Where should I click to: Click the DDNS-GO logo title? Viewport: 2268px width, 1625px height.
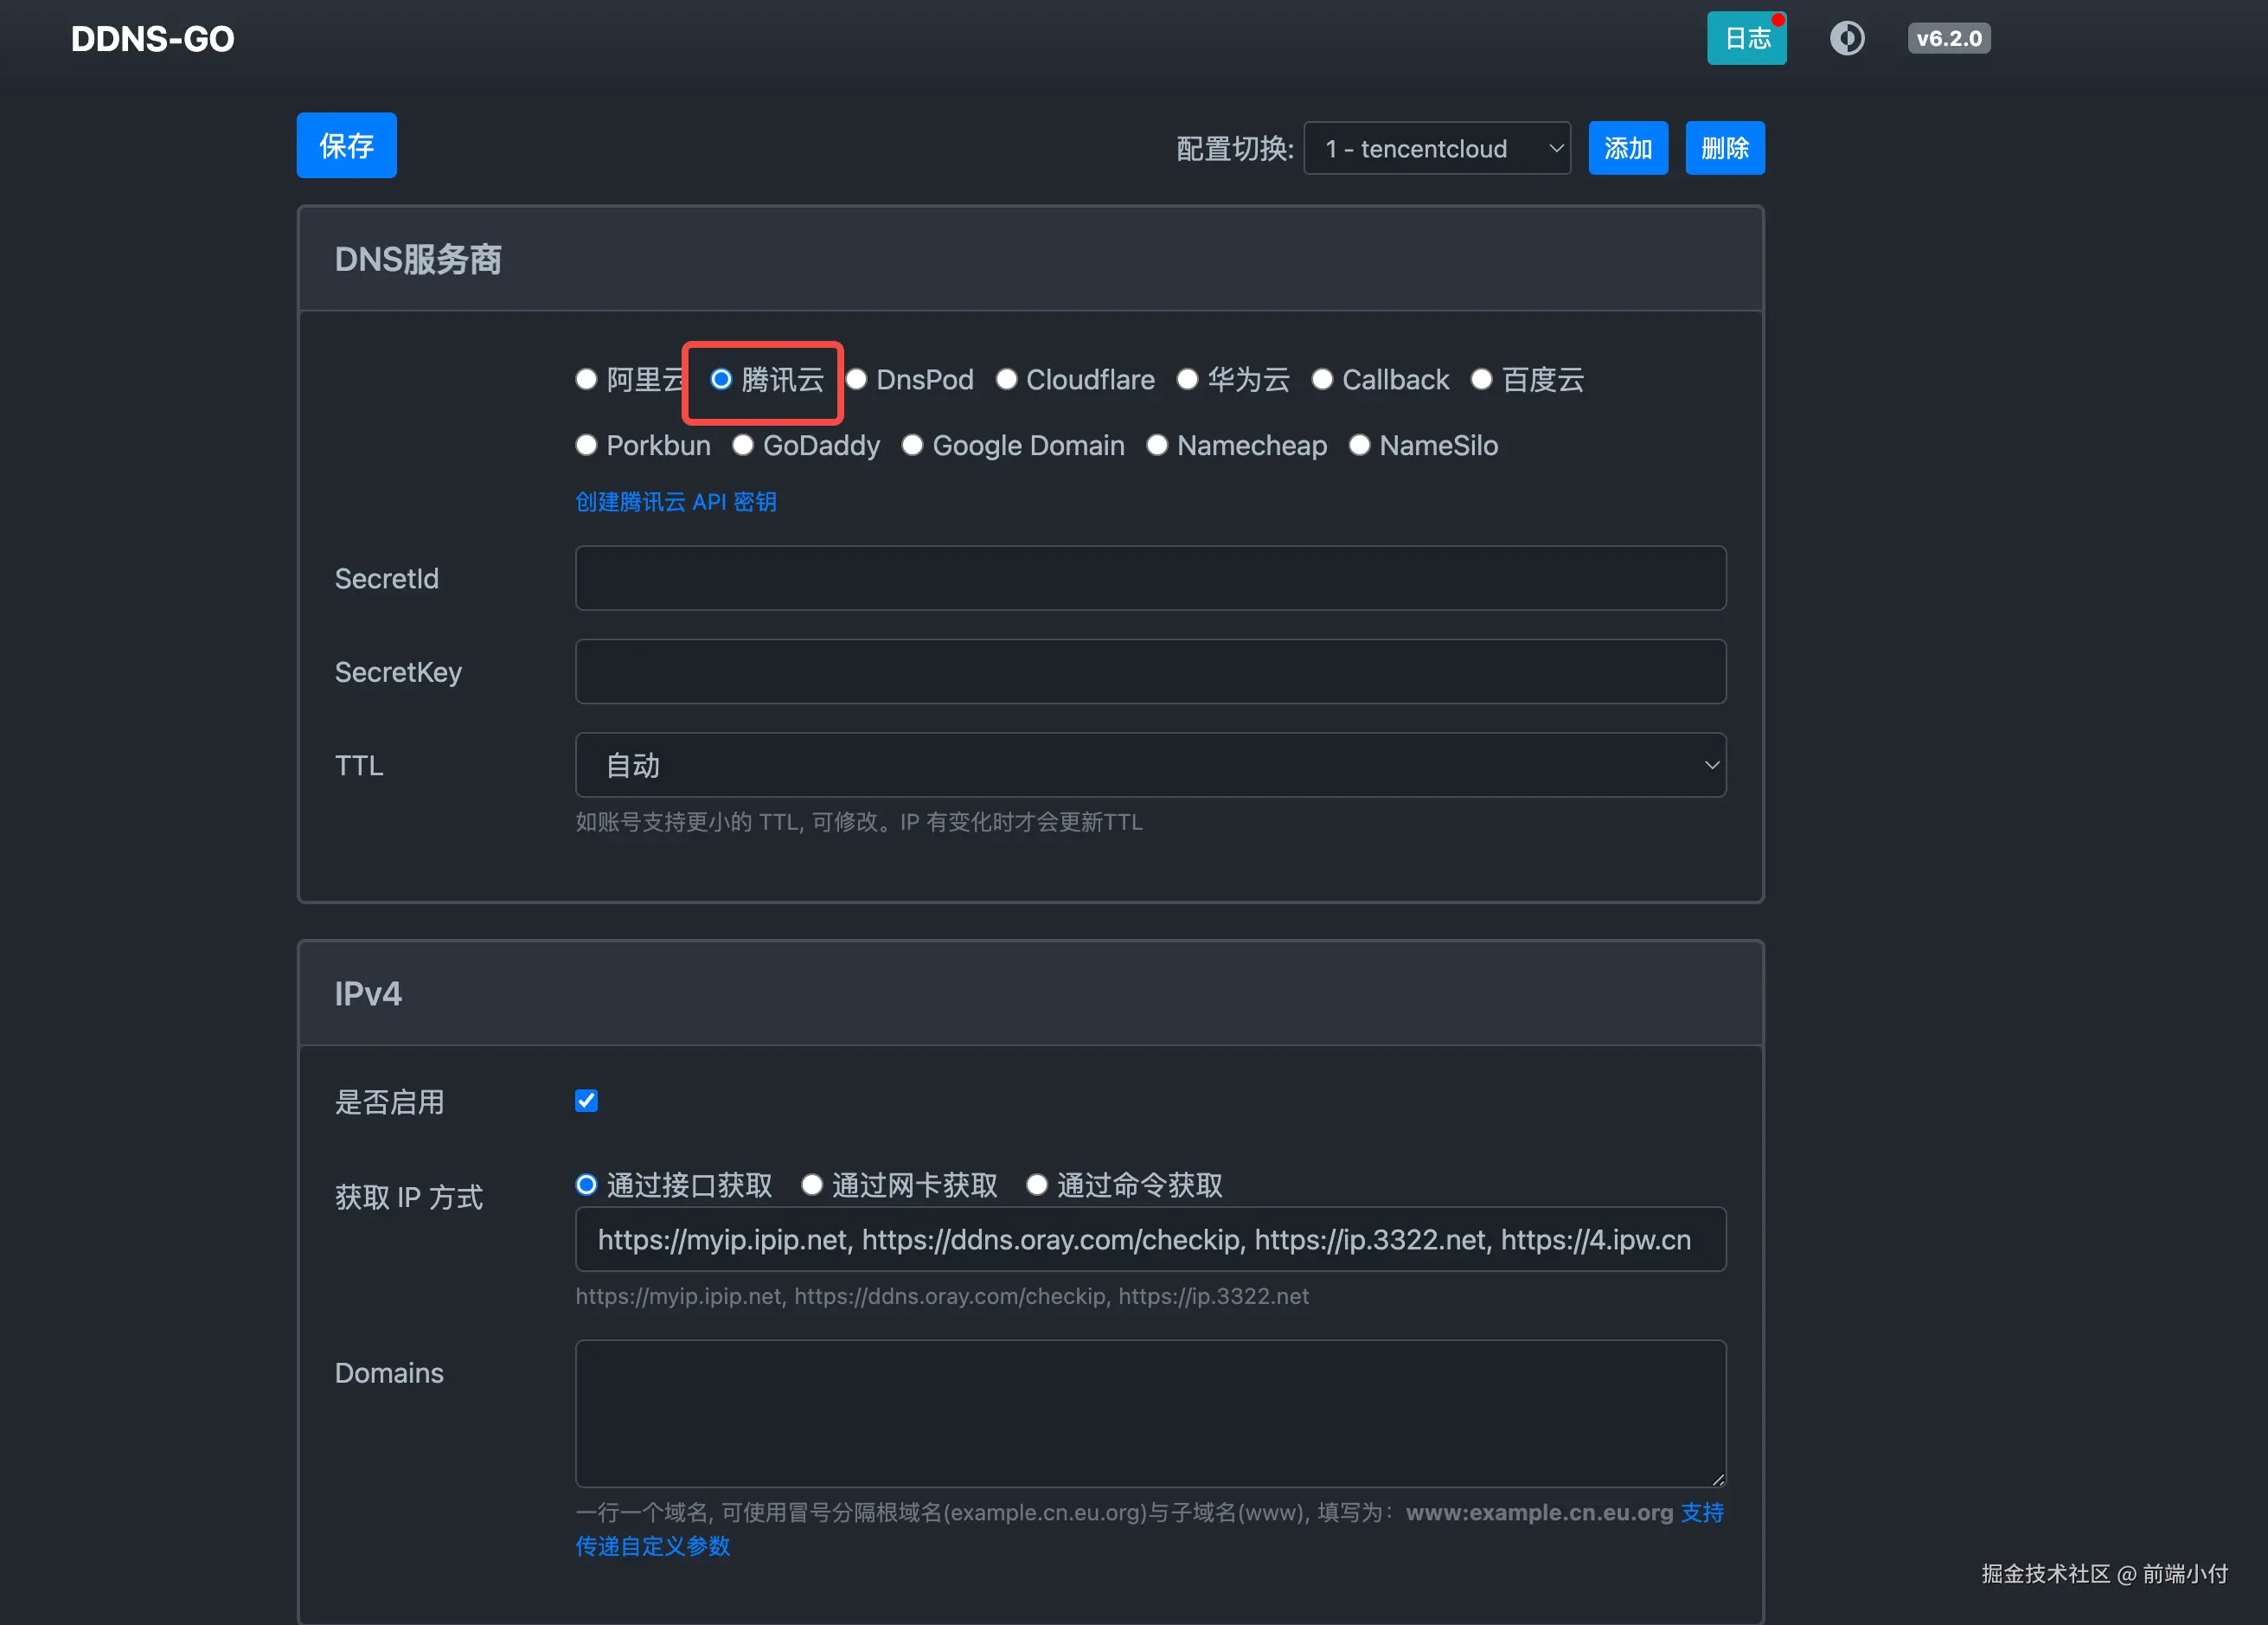(152, 38)
